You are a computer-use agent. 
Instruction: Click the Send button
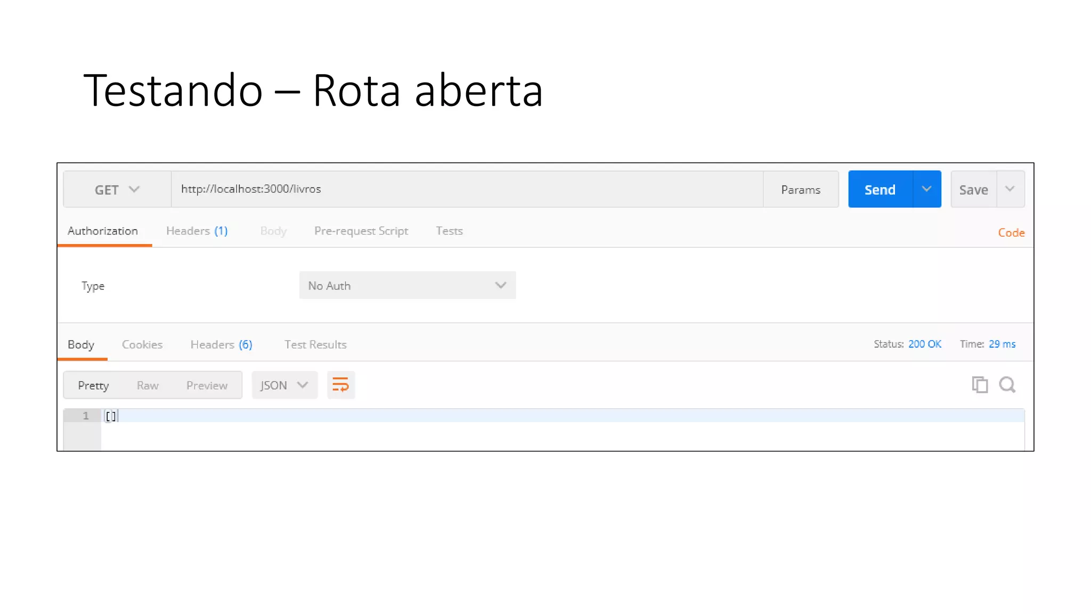pos(881,189)
